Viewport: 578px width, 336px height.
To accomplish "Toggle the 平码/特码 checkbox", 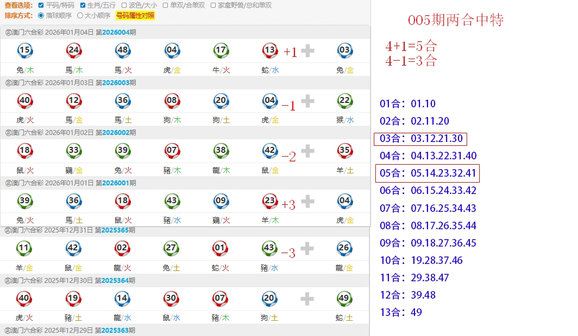I will pos(41,5).
